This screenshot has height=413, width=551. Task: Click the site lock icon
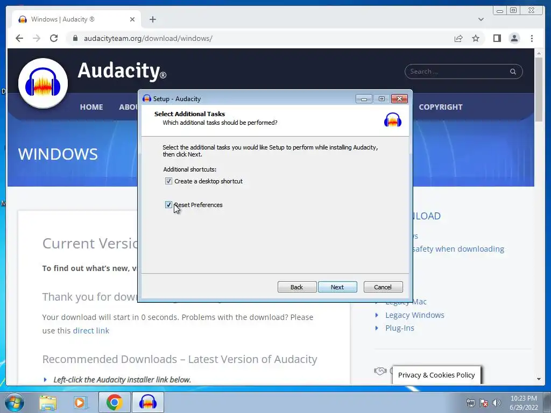coord(75,38)
